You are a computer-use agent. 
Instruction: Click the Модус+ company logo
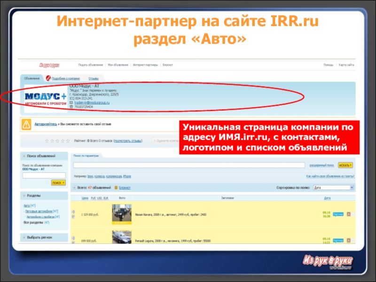click(x=46, y=99)
